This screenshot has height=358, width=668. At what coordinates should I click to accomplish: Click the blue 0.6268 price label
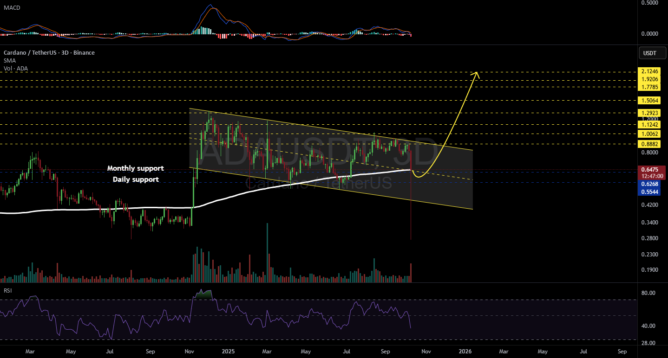point(649,184)
